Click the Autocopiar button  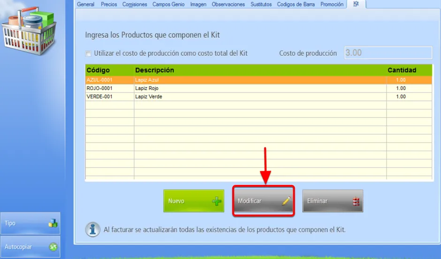tap(30, 247)
